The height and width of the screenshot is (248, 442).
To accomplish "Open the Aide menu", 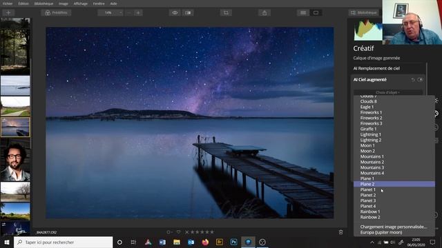I will click(113, 3).
